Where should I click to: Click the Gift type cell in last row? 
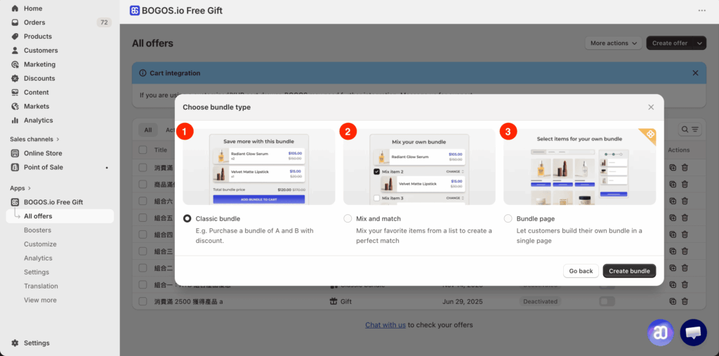coord(341,301)
